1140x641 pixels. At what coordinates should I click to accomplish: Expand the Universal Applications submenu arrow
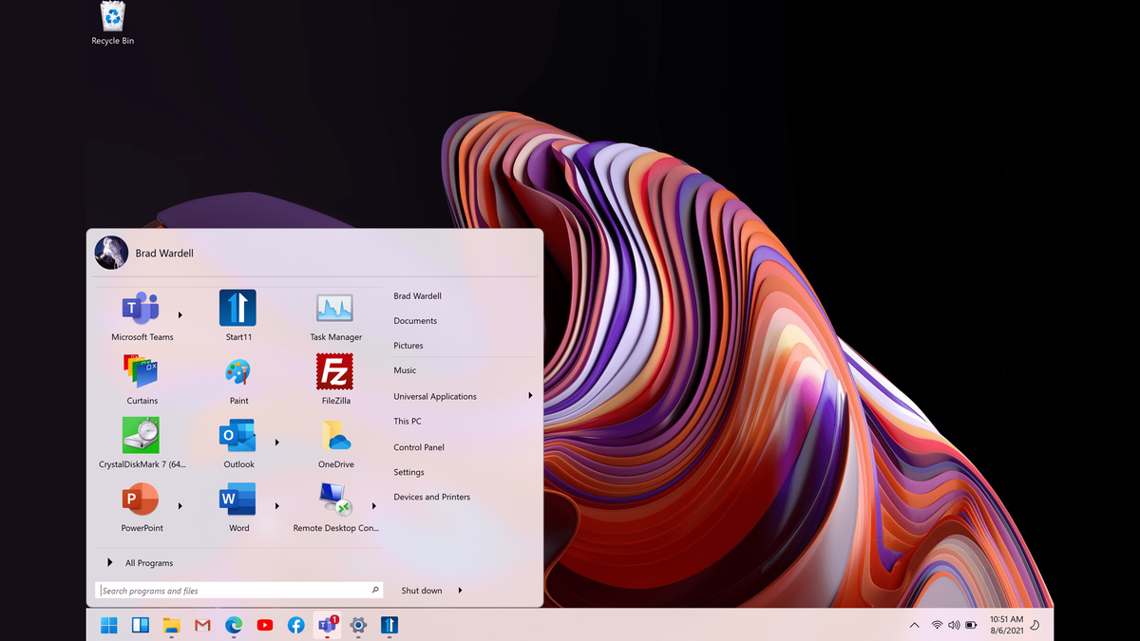(x=530, y=396)
